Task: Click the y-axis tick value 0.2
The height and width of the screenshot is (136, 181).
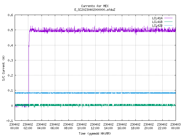Action: [10, 75]
